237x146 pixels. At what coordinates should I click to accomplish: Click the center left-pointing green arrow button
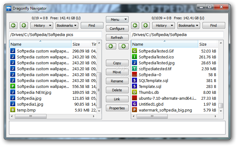click(111, 46)
